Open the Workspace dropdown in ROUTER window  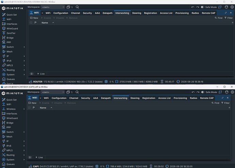pyautogui.click(x=53, y=7)
